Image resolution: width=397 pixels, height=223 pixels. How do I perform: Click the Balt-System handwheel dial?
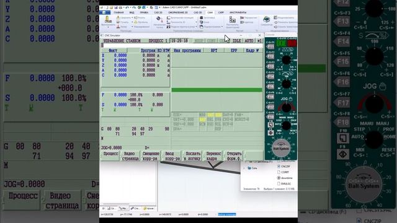(281, 147)
